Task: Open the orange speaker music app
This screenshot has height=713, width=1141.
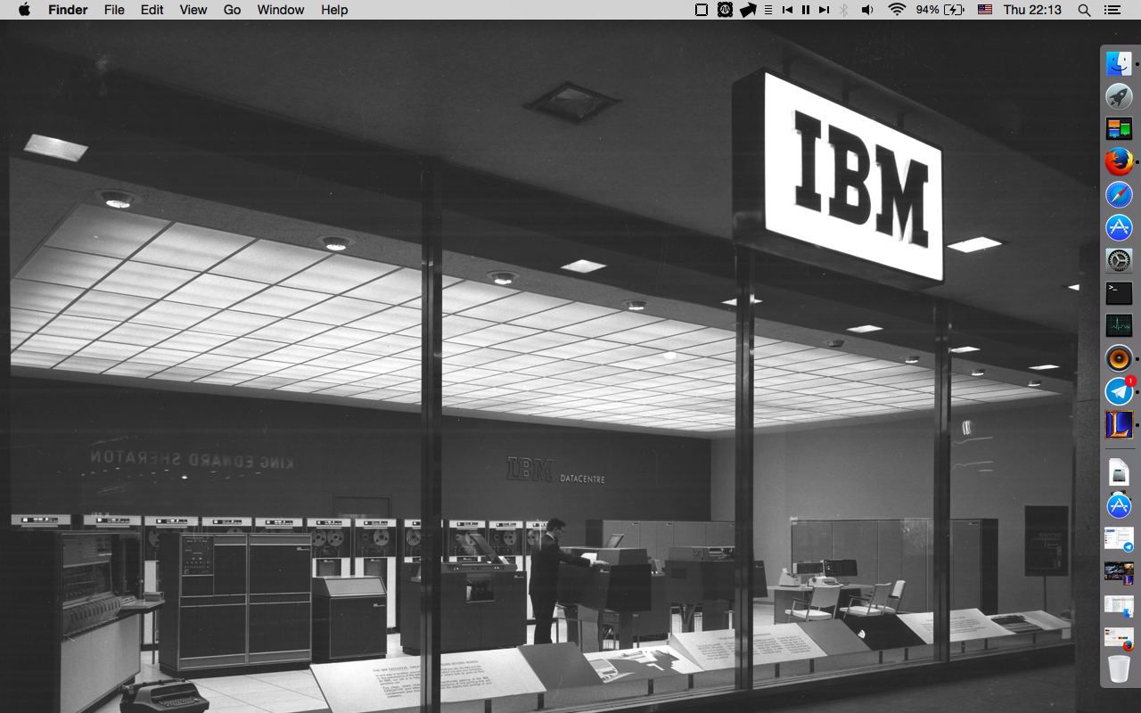Action: coord(1119,358)
